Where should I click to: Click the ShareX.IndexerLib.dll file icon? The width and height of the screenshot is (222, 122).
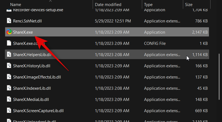point(9,88)
